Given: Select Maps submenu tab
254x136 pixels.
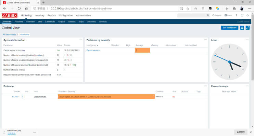Looking at the screenshot, I should [x=81, y=22].
